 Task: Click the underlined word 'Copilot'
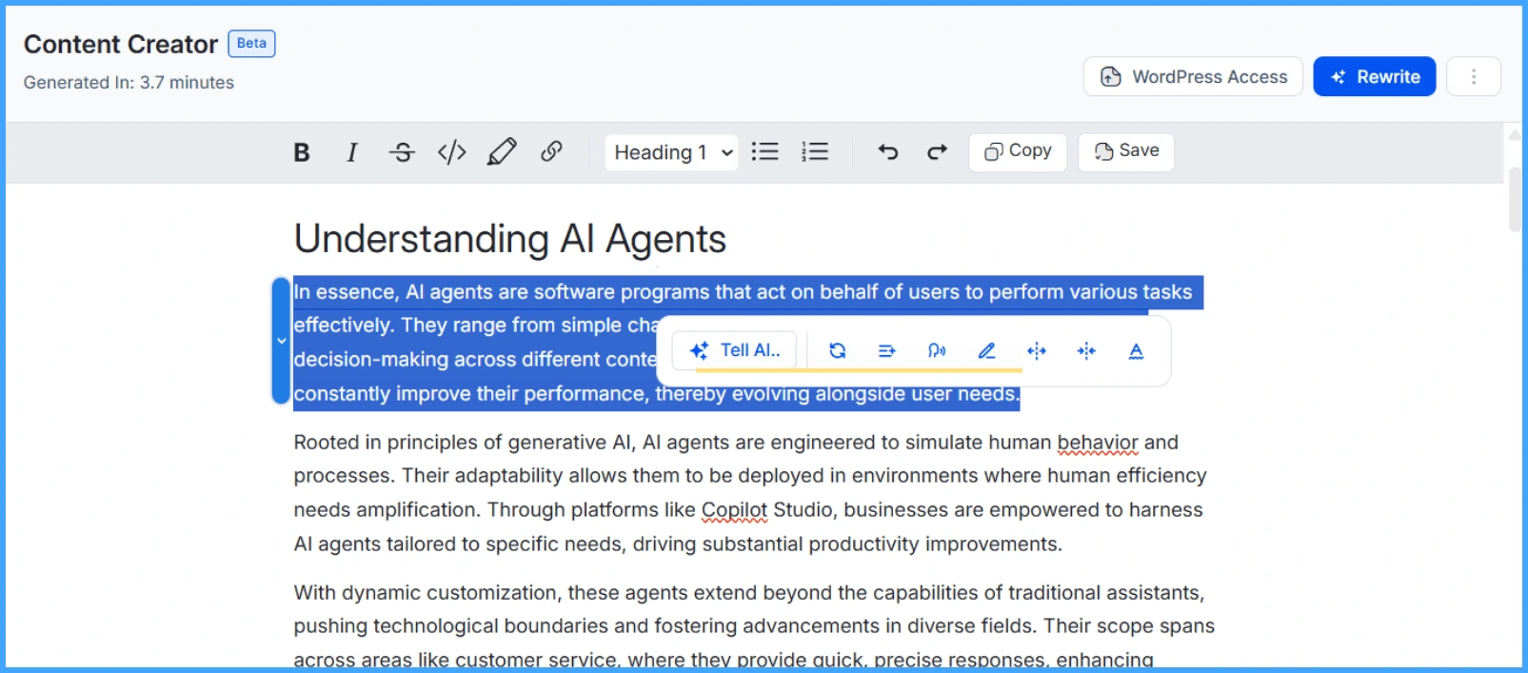tap(734, 510)
